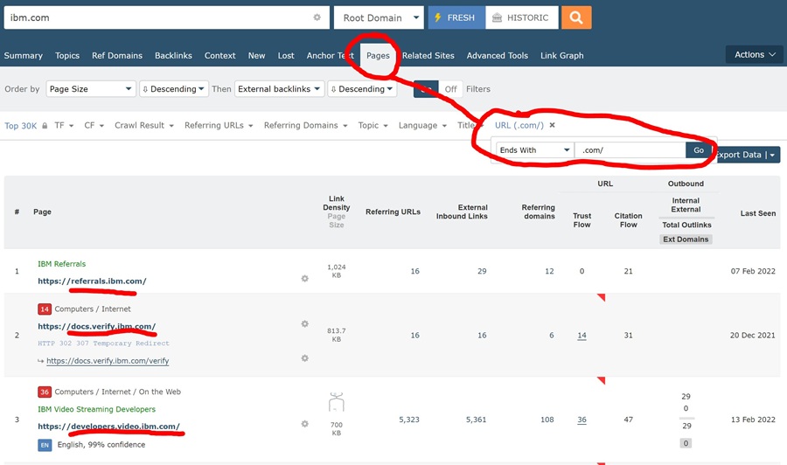Screen dimensions: 787x465
Task: Click gear icon next to docs.verify.ibm.com/verify redirect
Action: coord(304,358)
